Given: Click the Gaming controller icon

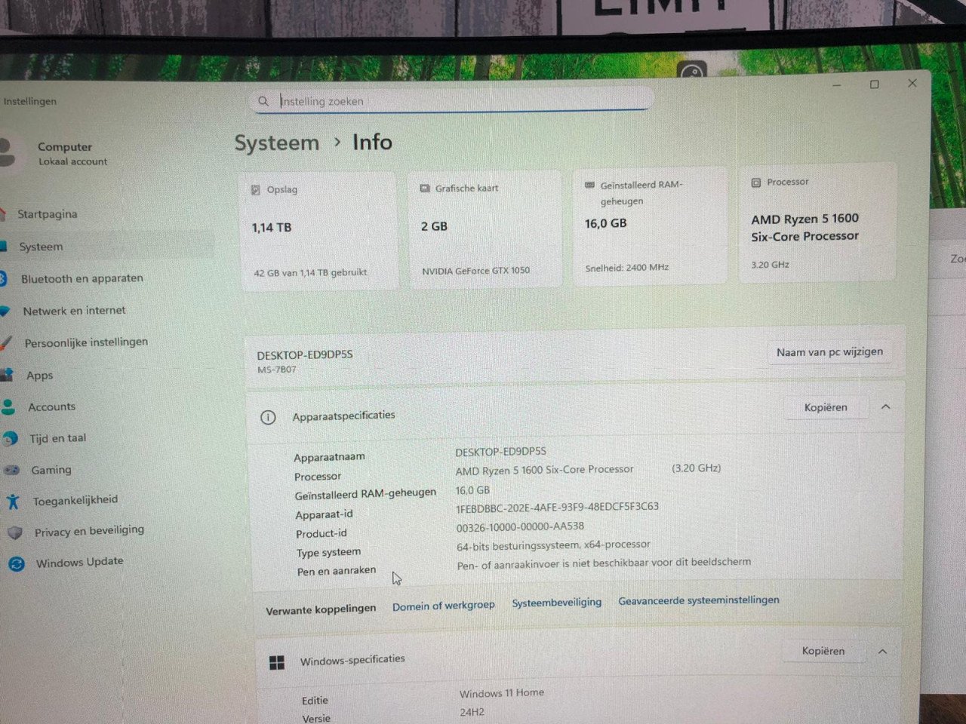Looking at the screenshot, I should [x=11, y=470].
